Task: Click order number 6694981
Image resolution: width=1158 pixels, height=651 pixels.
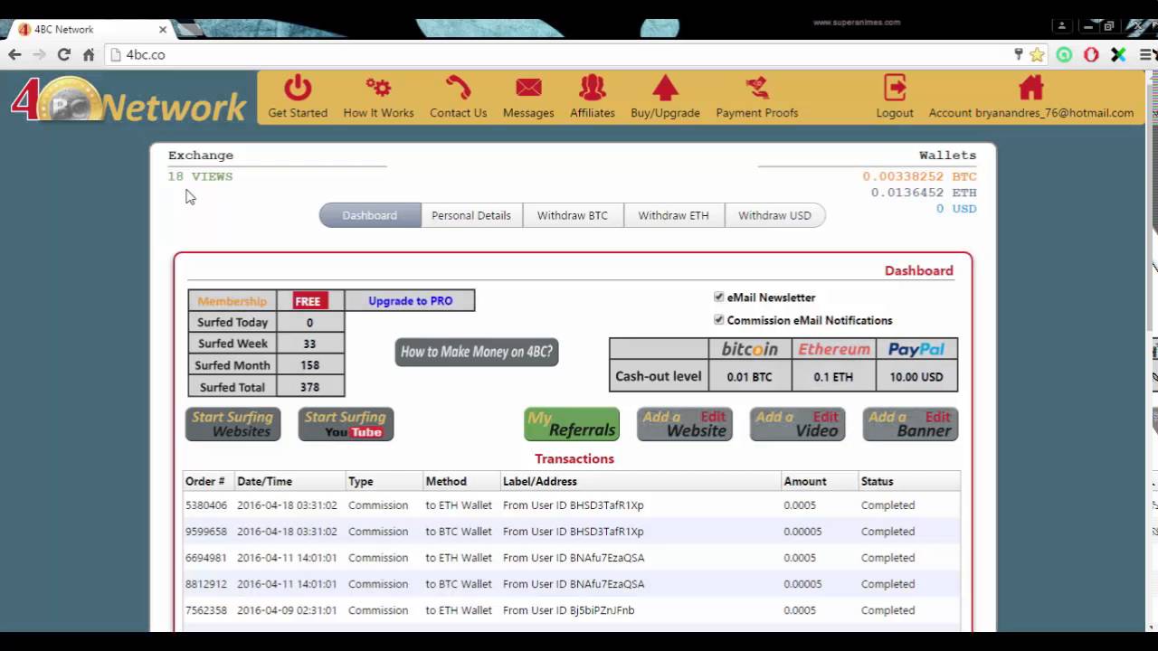Action: pyautogui.click(x=206, y=557)
